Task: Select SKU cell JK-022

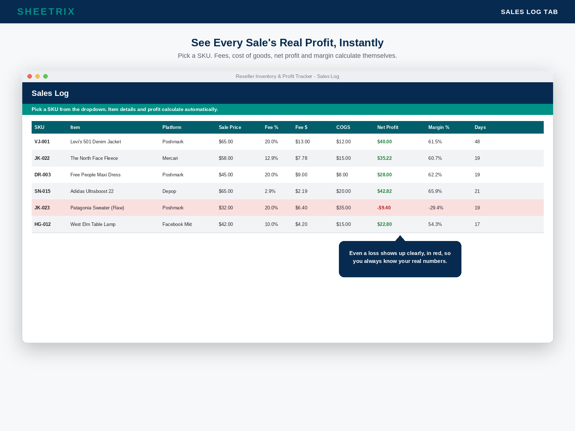Action: pyautogui.click(x=42, y=158)
